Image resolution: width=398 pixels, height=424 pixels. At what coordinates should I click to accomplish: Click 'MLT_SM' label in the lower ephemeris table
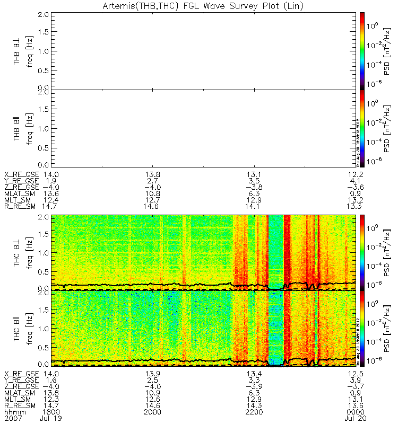(18, 399)
